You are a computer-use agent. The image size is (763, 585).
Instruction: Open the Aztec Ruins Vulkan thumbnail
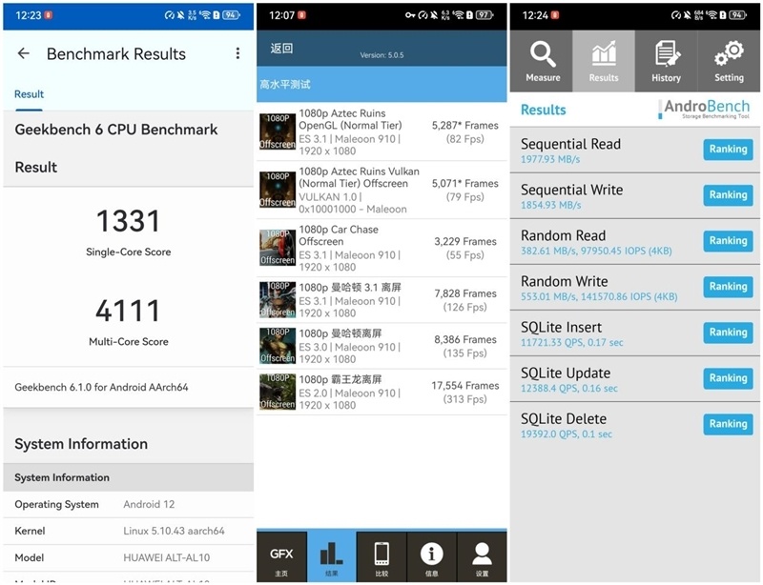click(x=278, y=190)
